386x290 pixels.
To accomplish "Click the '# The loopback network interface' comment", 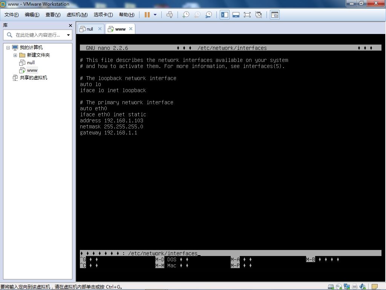I will pos(128,79).
